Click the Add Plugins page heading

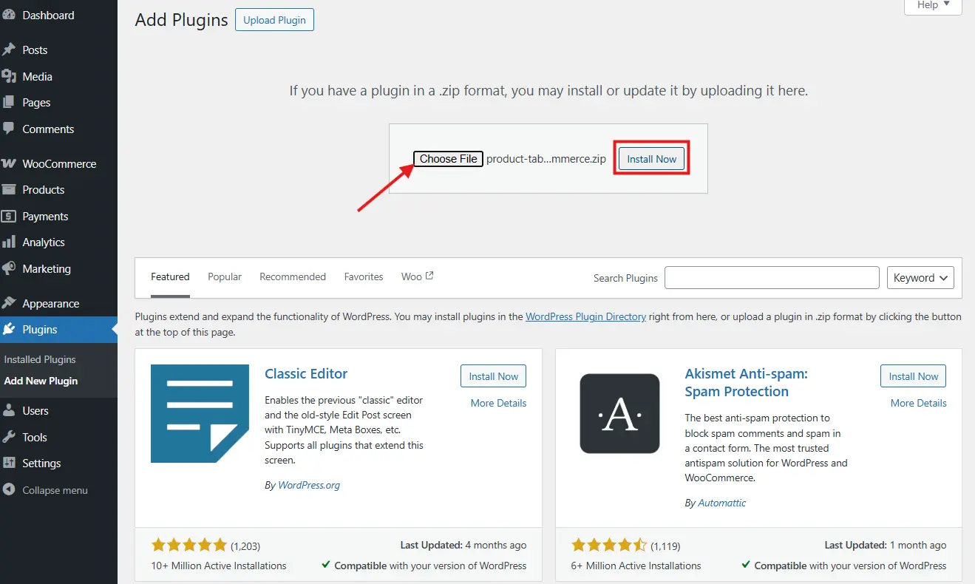coord(181,20)
